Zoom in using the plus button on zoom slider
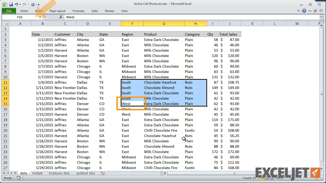This screenshot has height=183, width=326. tap(317, 178)
